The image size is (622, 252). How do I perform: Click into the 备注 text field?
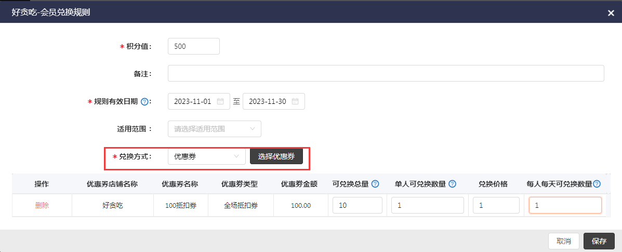386,73
